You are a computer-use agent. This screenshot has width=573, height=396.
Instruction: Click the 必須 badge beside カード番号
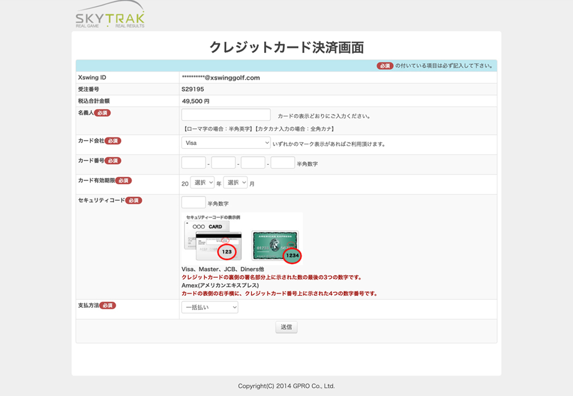113,161
